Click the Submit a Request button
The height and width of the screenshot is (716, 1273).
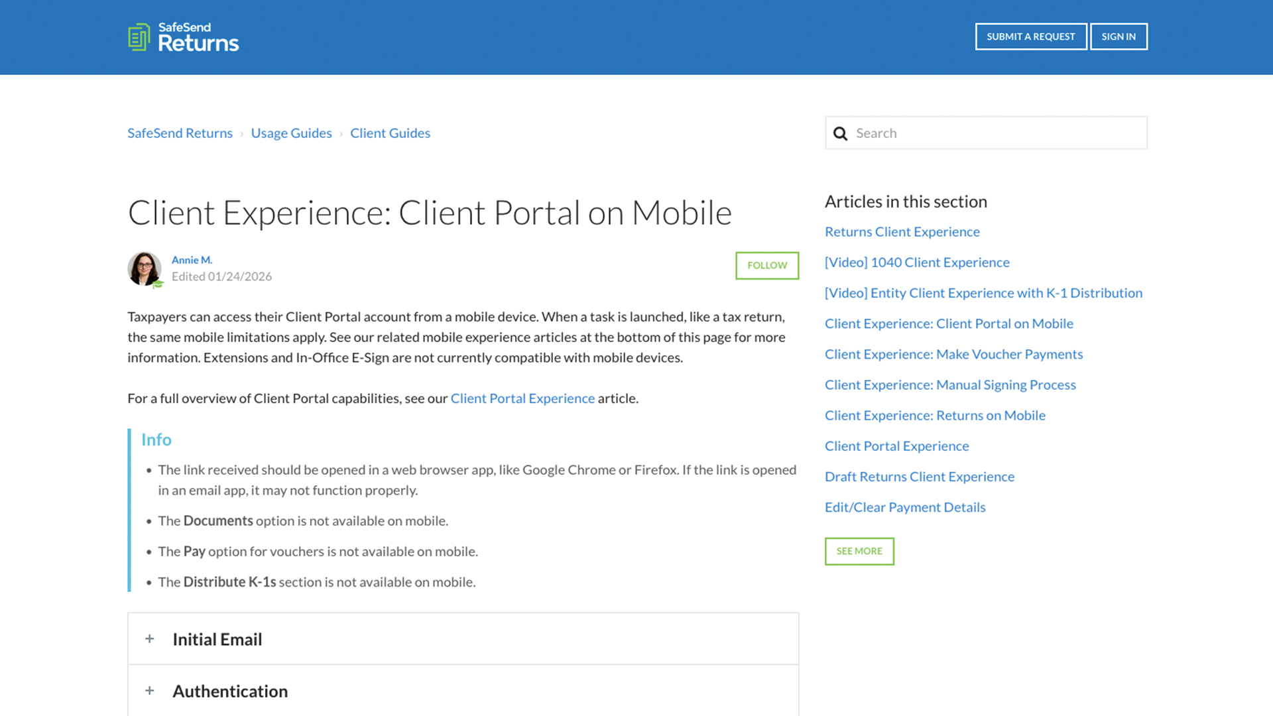[x=1030, y=36]
